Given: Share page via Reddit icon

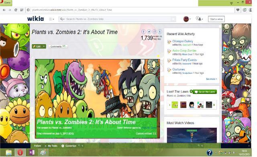Looking at the screenshot, I should (154, 32).
